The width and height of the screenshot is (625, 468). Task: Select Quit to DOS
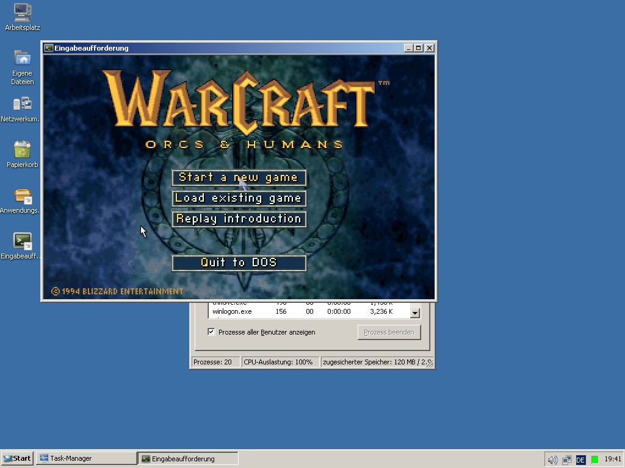point(239,263)
